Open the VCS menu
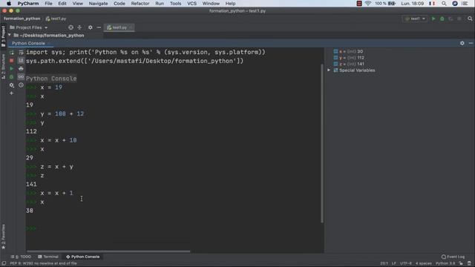Screen dimensions: 475x267 click(191, 4)
